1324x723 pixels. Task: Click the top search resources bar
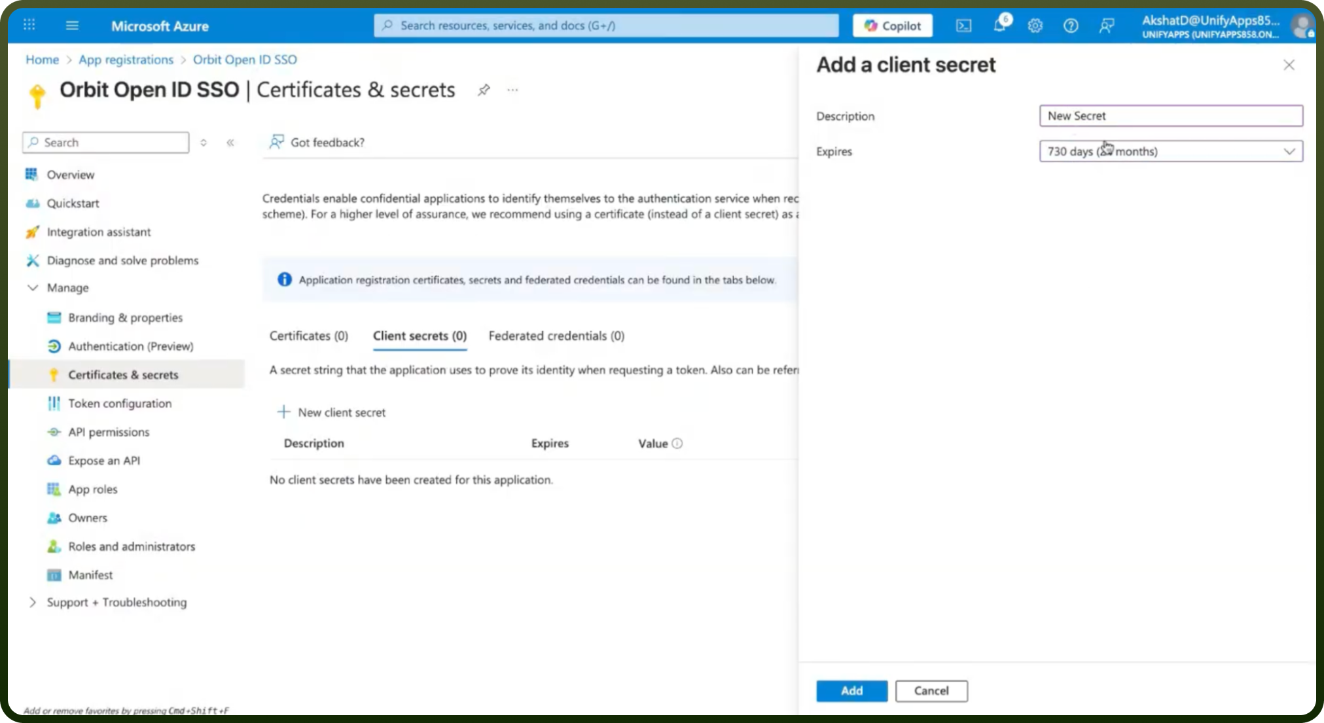point(606,26)
